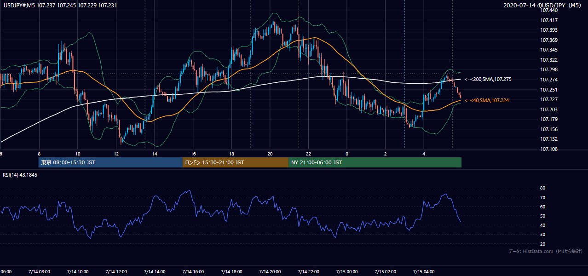Viewport: 588px width, 276px height.
Task: Click price axis value 107.417
Action: point(549,20)
